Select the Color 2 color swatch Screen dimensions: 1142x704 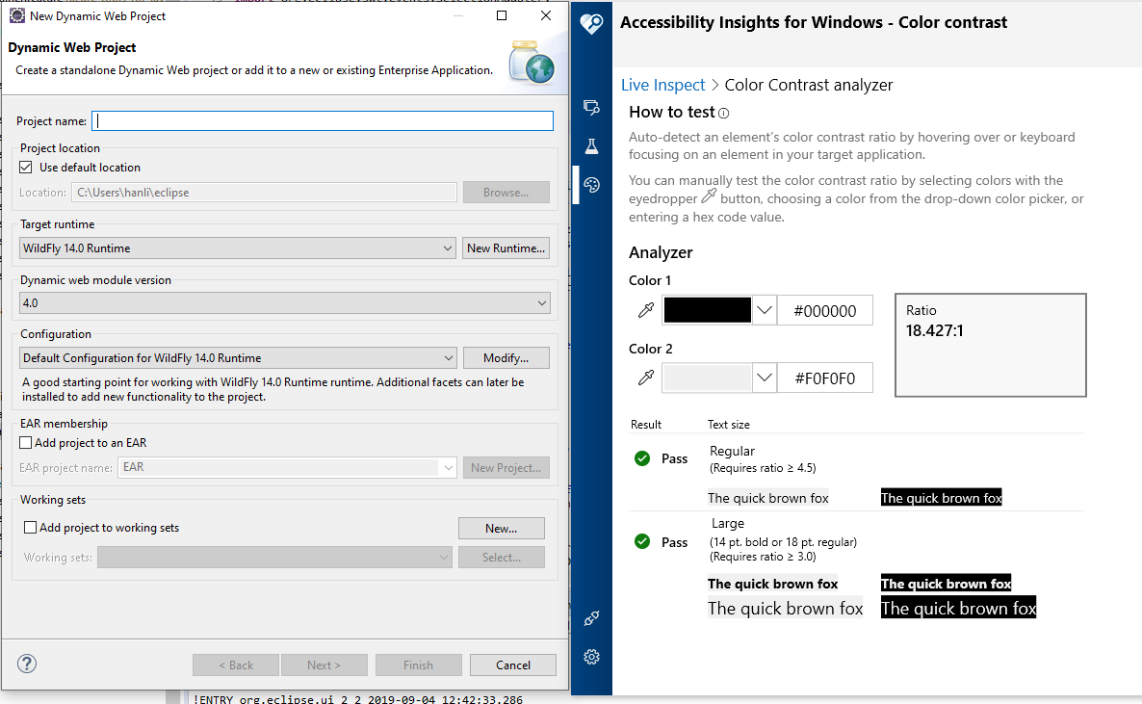tap(709, 377)
